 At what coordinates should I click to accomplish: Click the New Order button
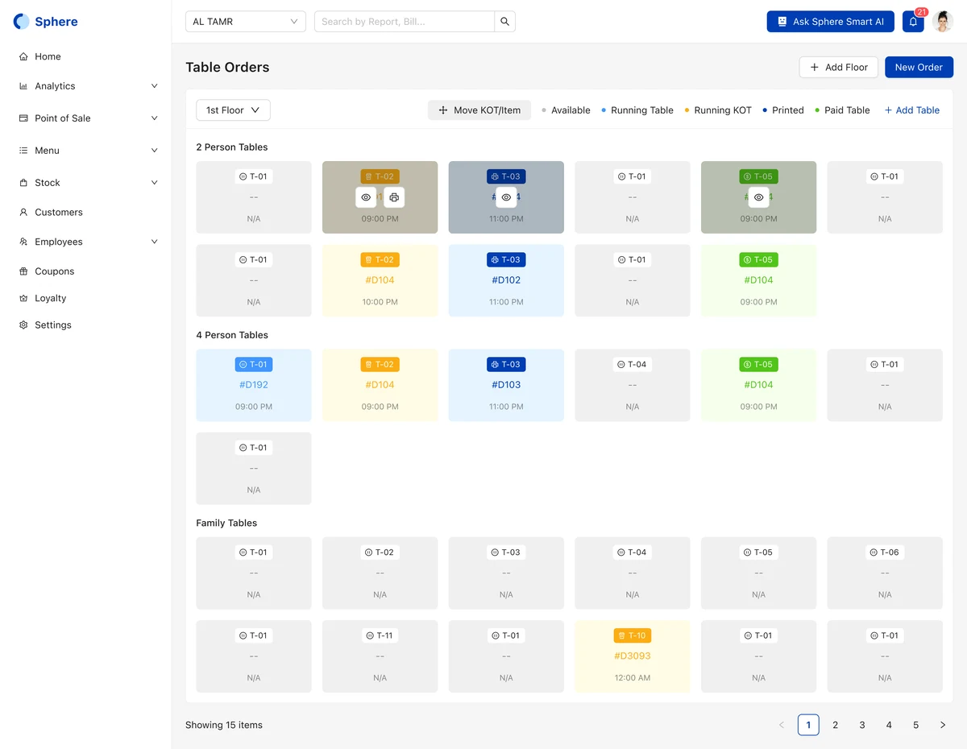[919, 68]
